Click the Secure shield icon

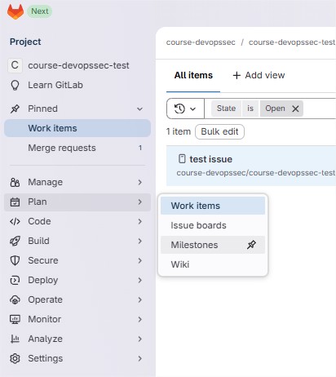tap(15, 260)
